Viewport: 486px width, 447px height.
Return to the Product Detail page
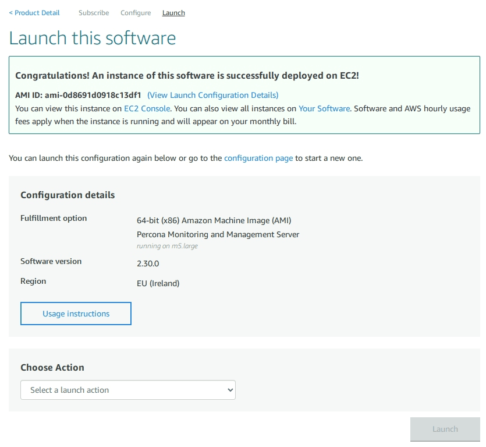34,12
